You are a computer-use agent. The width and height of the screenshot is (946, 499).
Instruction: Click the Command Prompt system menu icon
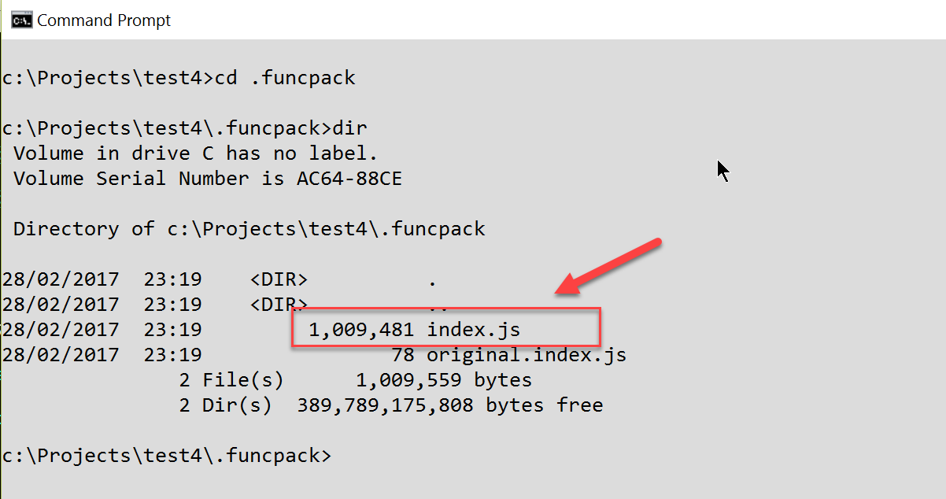point(21,20)
